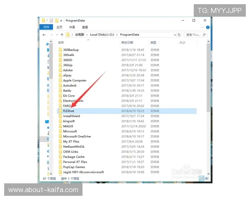
Task: Expand the address bar history dropdown
Action: point(175,35)
